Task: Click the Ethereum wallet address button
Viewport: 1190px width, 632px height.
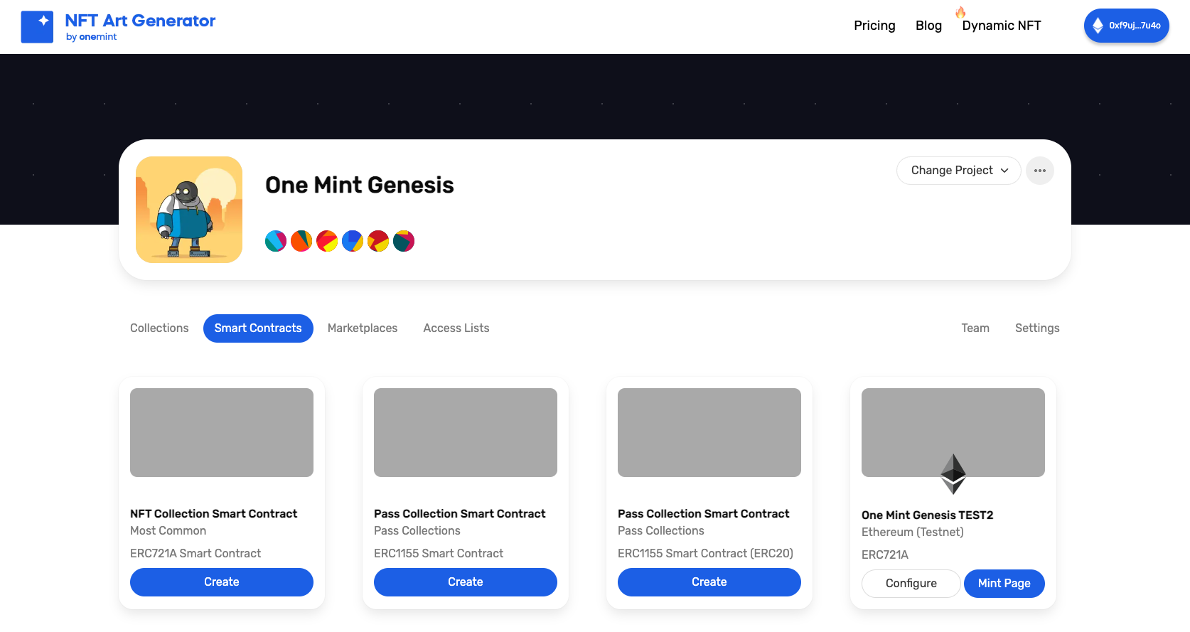Action: [1126, 26]
